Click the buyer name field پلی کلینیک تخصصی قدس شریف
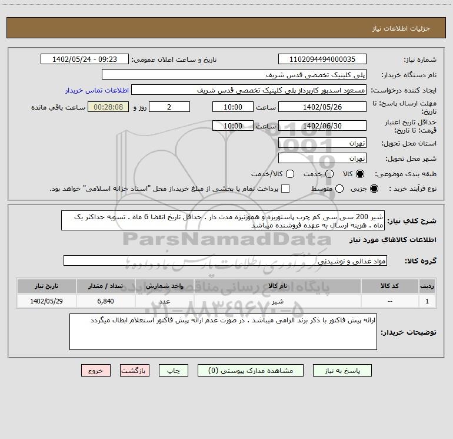The image size is (453, 439). [x=234, y=75]
